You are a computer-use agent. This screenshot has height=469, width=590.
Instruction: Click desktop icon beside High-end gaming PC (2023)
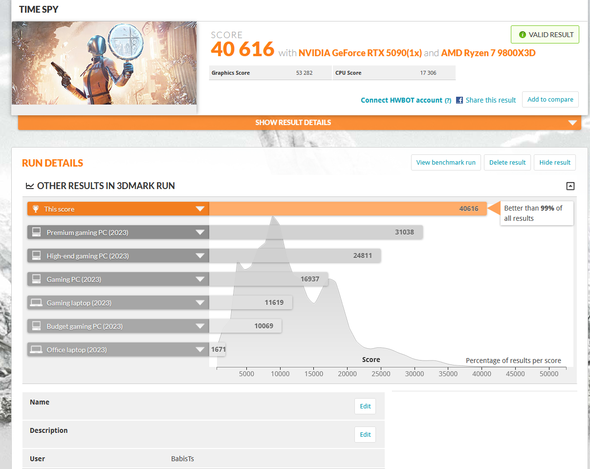tap(36, 256)
